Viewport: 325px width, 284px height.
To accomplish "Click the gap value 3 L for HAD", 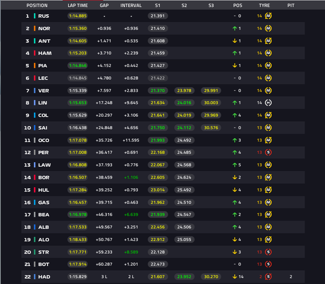I will [104, 277].
